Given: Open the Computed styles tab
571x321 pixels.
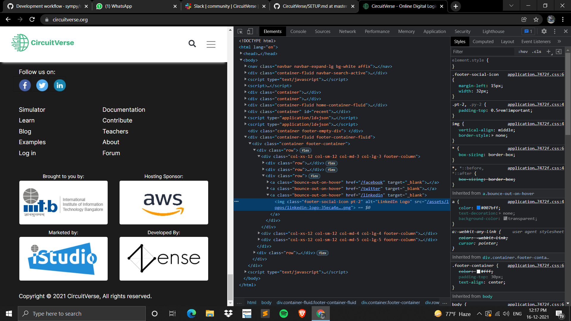Looking at the screenshot, I should tap(483, 42).
